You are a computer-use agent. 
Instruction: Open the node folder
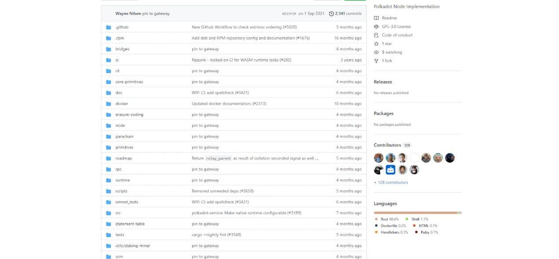120,126
